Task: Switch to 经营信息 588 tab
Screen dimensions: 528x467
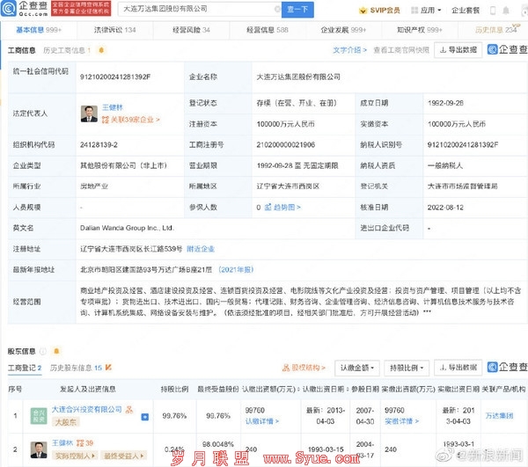Action: pos(268,30)
